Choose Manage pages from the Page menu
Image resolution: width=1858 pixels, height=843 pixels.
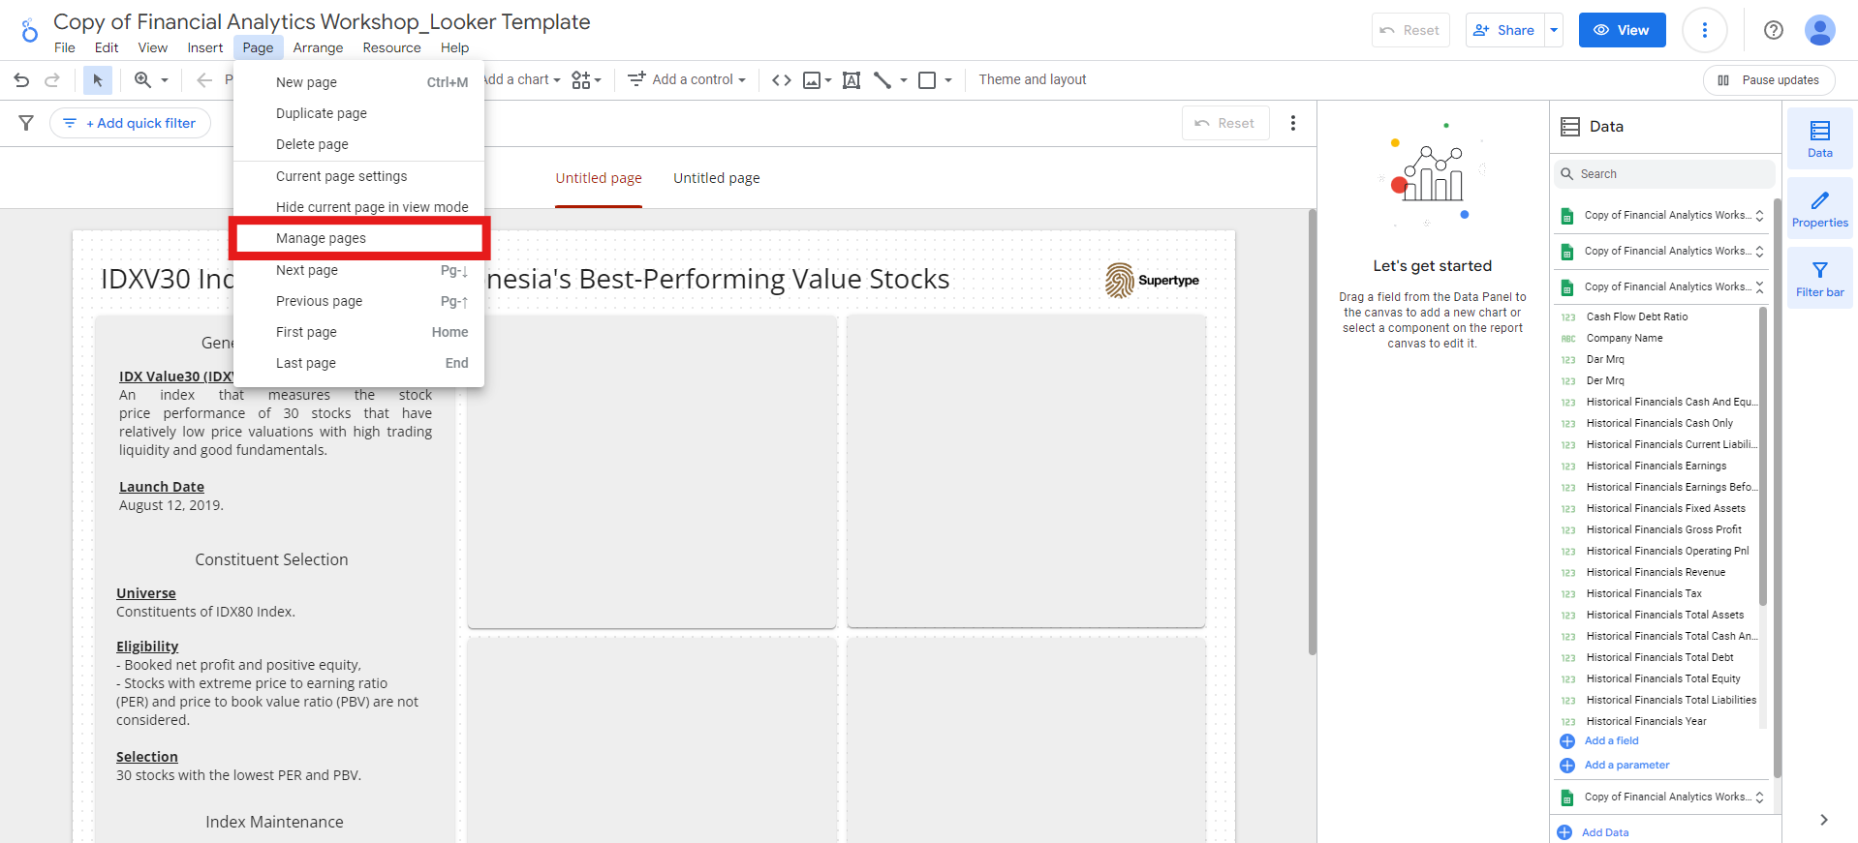(358, 238)
